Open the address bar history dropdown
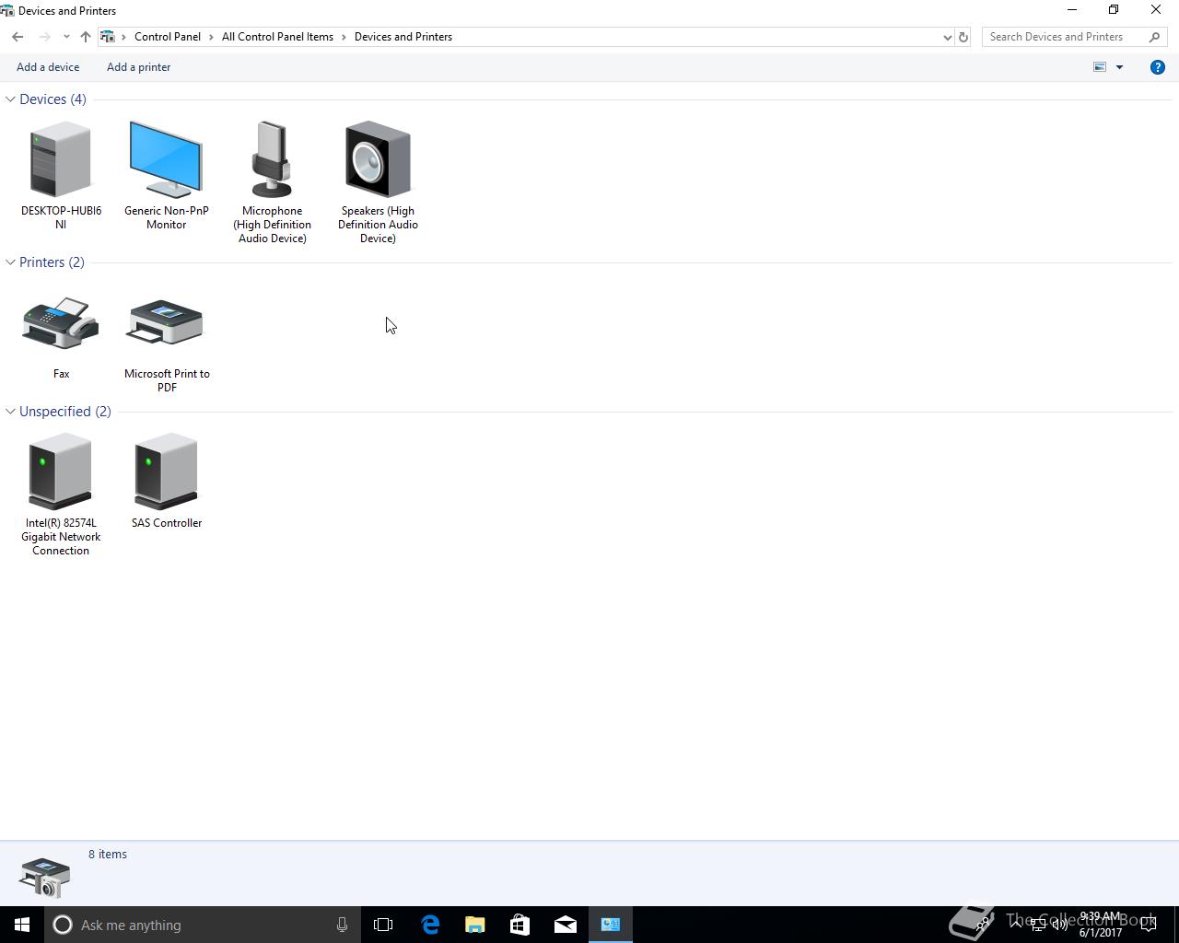 947,37
